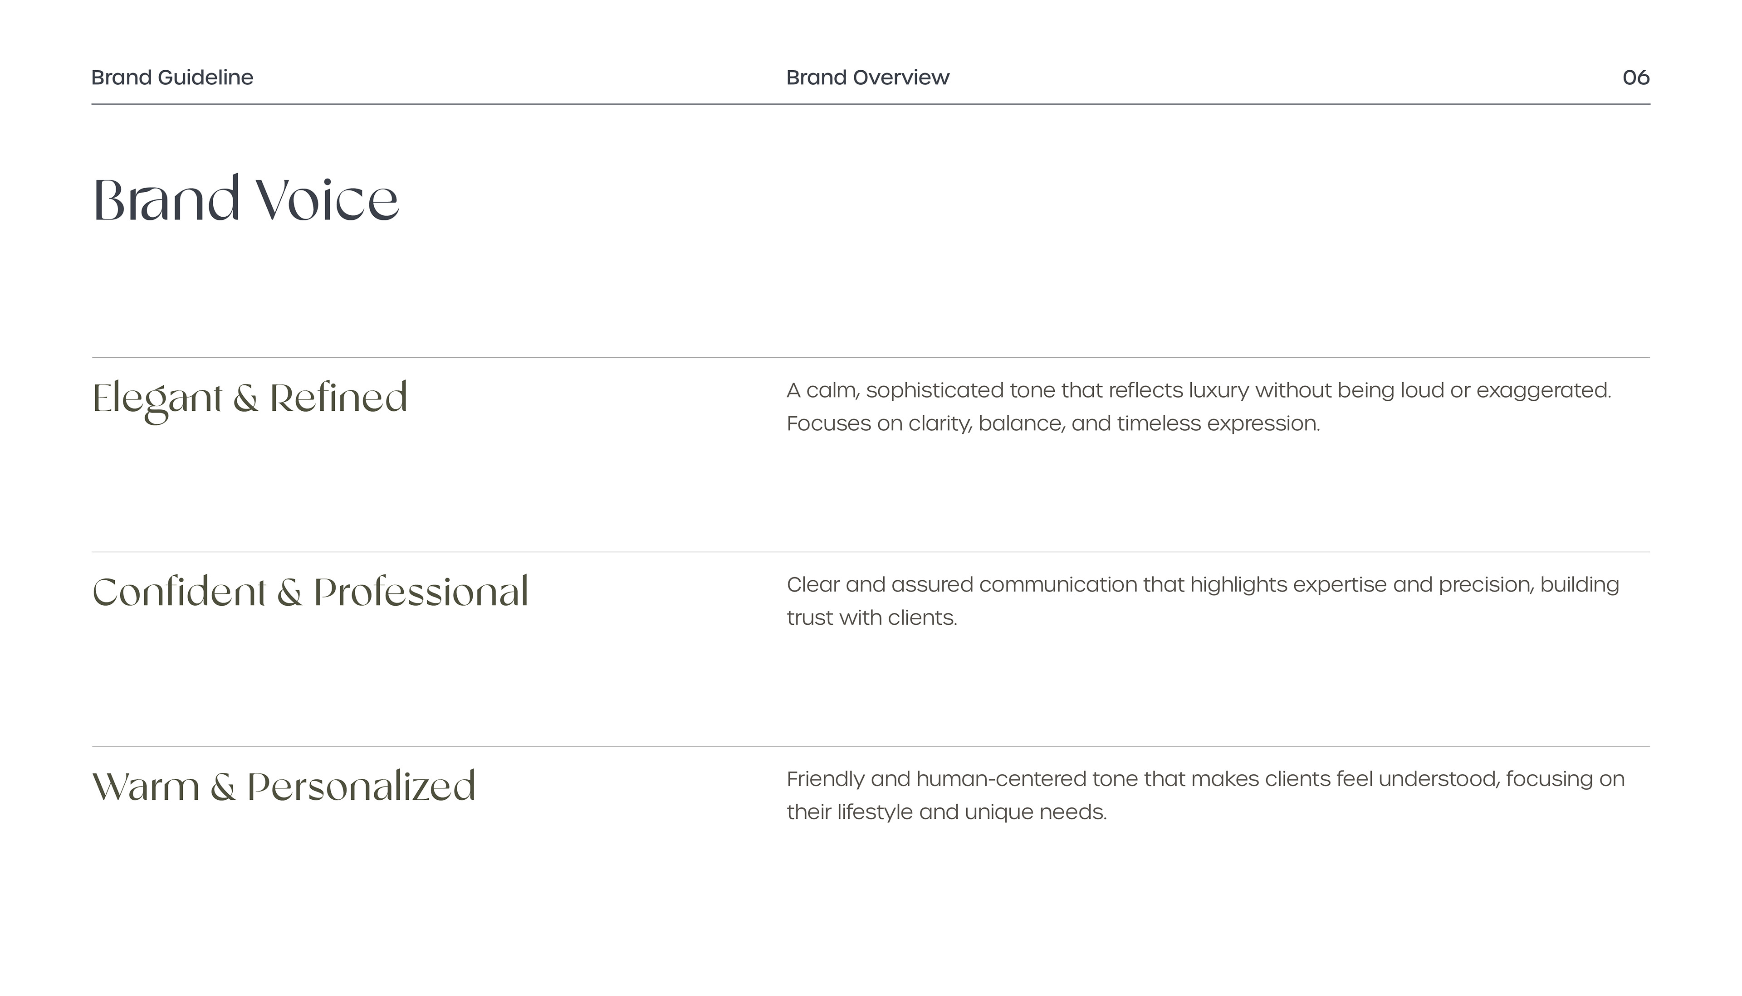Select the "Brand Overview" section label
Viewport: 1742px width, 996px height.
(x=867, y=78)
